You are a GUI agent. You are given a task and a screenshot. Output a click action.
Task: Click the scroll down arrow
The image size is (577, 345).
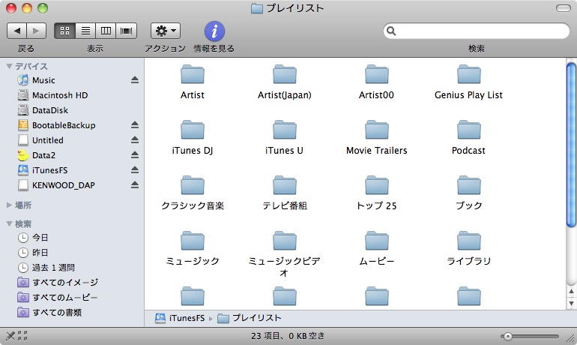click(571, 304)
